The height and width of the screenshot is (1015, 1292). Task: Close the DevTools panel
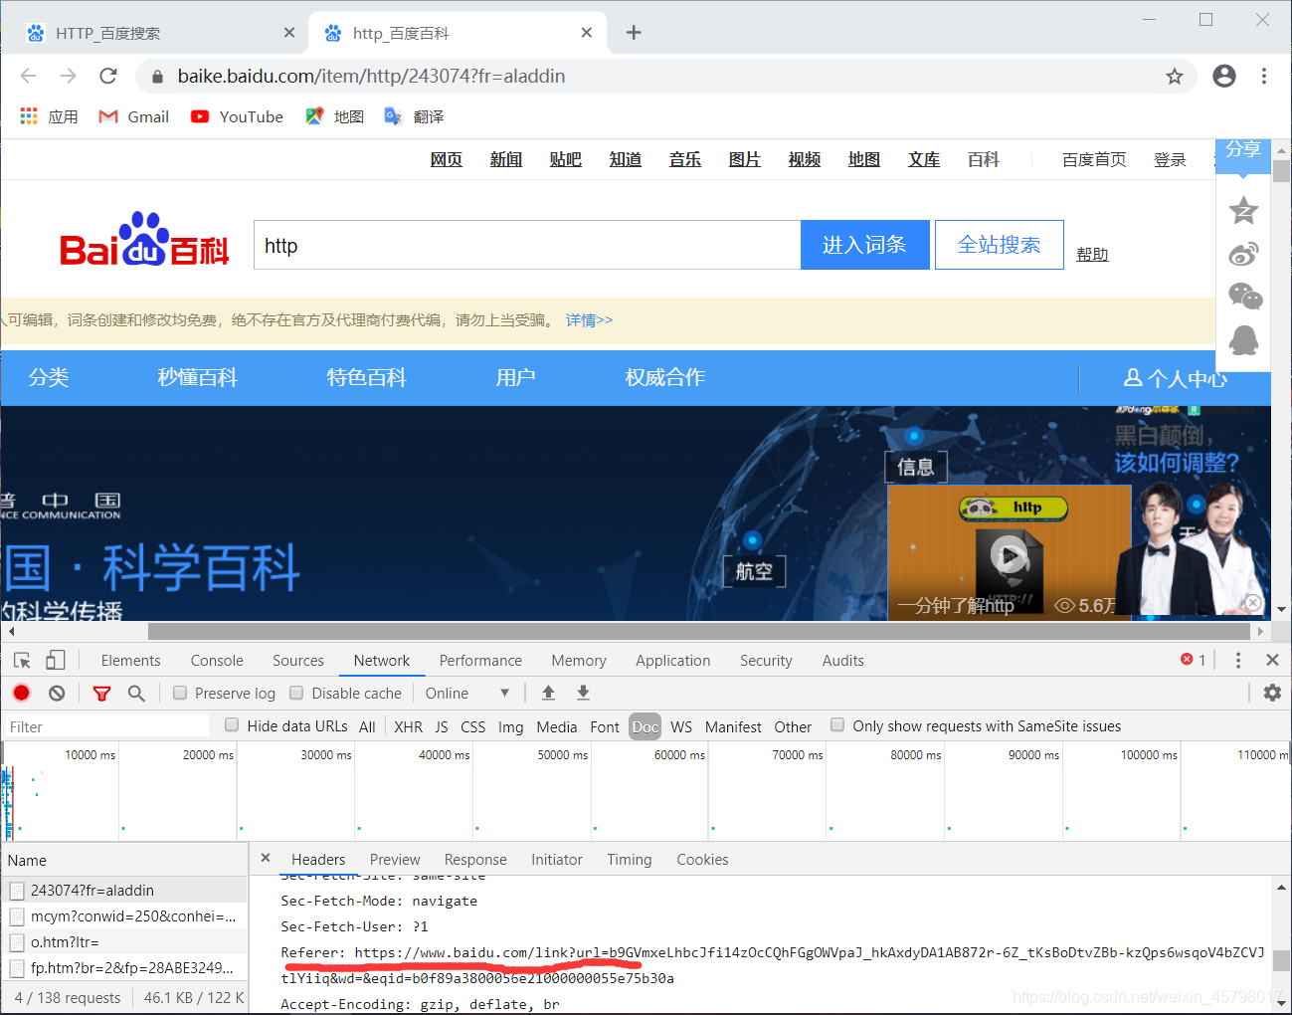[1272, 660]
